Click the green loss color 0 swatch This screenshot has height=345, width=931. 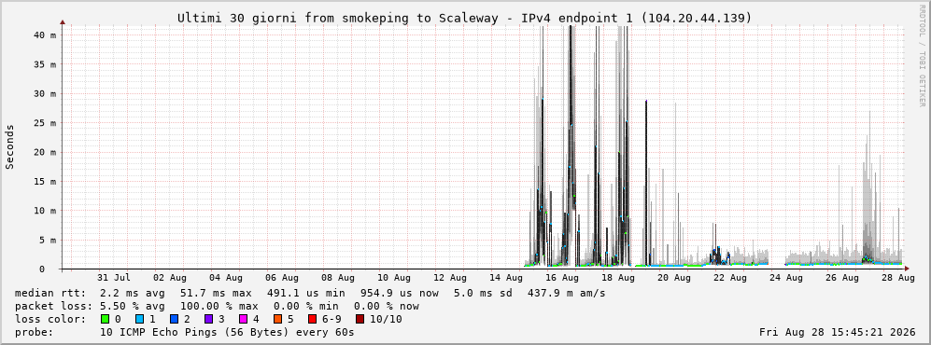[106, 319]
